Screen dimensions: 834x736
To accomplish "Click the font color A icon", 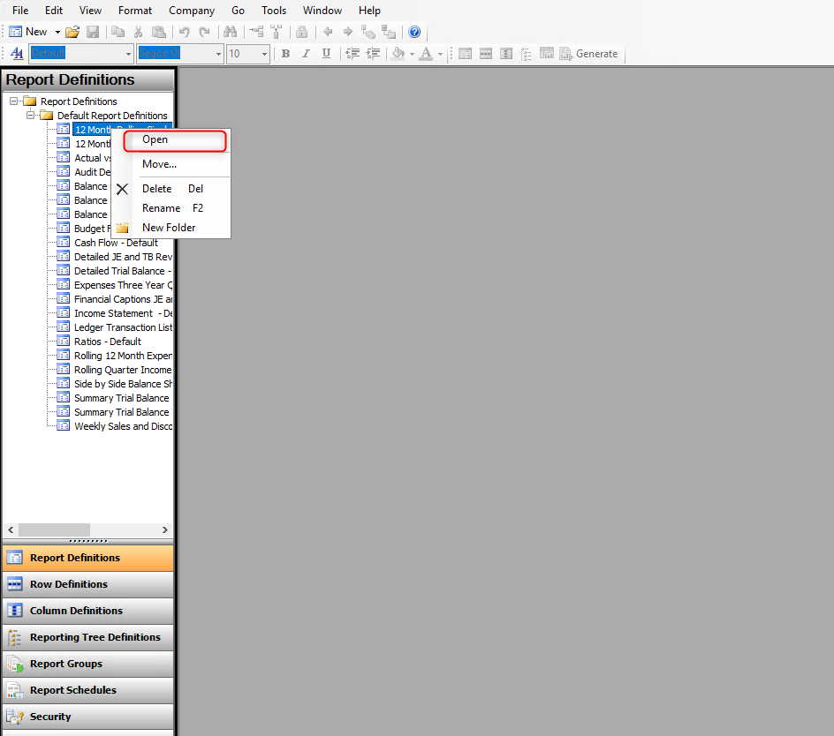I will pos(426,54).
